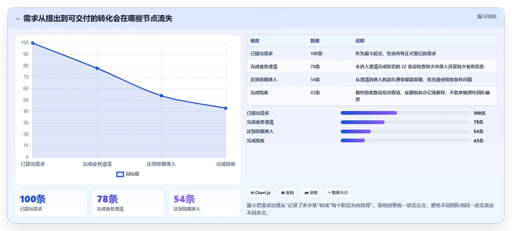
Task: Select the 数据卡片 chip
Action: pyautogui.click(x=338, y=193)
